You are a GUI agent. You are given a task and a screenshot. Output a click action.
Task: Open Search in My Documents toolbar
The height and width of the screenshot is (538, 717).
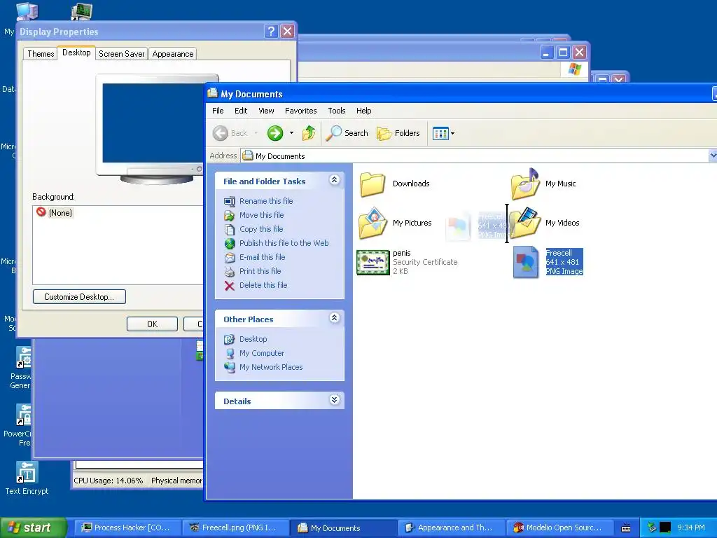click(x=347, y=133)
